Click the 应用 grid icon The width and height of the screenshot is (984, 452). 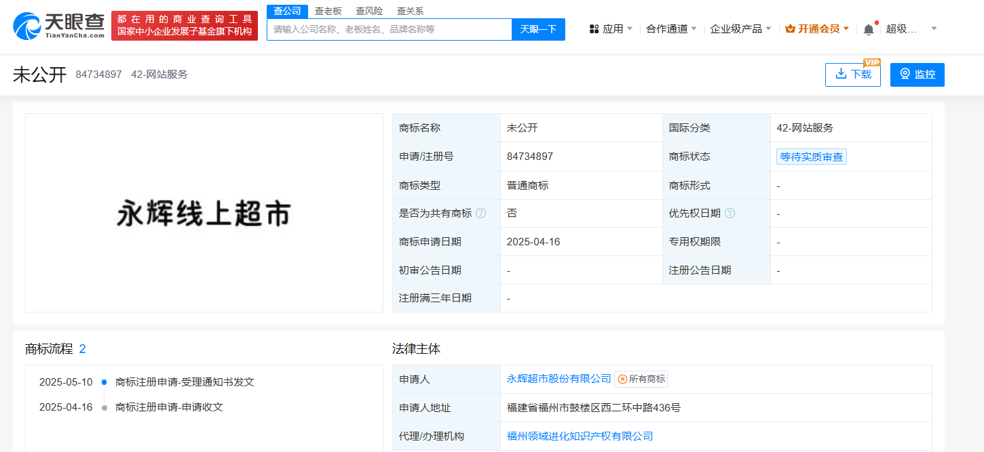coord(594,29)
